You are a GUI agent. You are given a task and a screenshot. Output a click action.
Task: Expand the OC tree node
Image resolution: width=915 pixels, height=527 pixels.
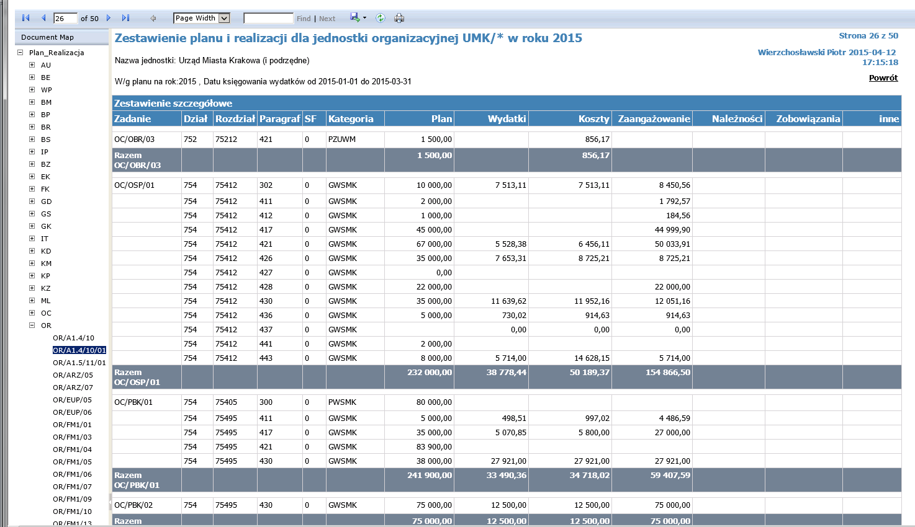[32, 313]
